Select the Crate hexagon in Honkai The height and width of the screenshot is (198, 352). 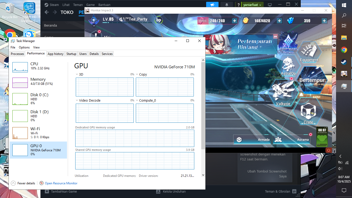(308, 111)
